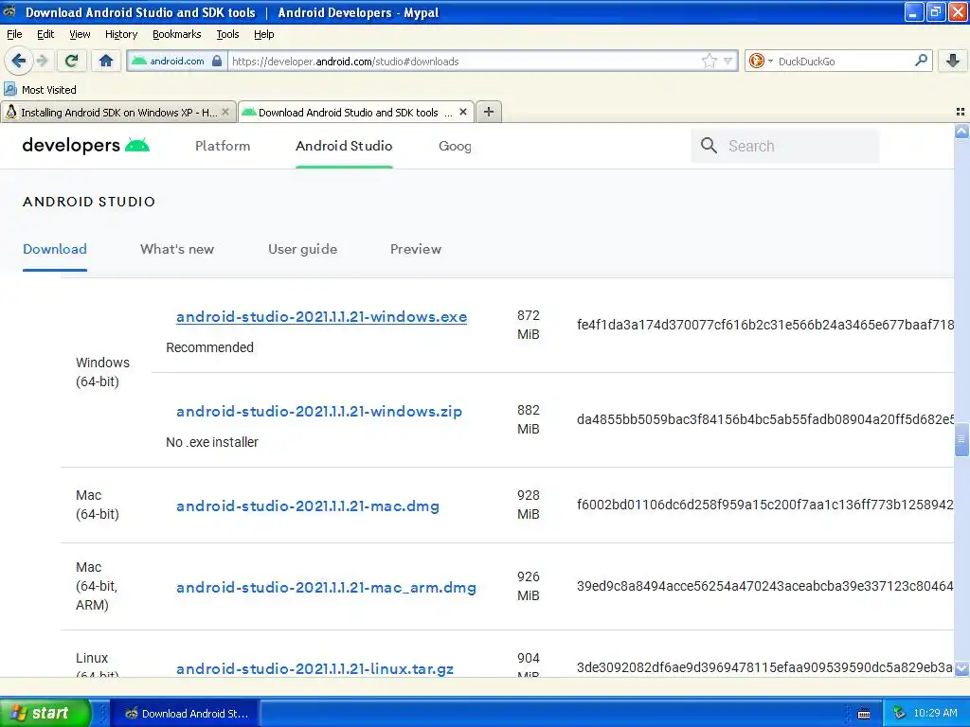The width and height of the screenshot is (970, 727).
Task: Open the What's new sub-tab
Action: (x=177, y=249)
